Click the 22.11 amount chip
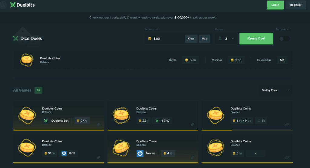 click(x=143, y=121)
